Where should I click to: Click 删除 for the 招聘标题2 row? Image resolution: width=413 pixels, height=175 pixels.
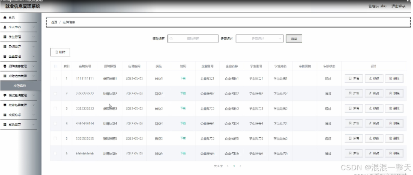(394, 94)
